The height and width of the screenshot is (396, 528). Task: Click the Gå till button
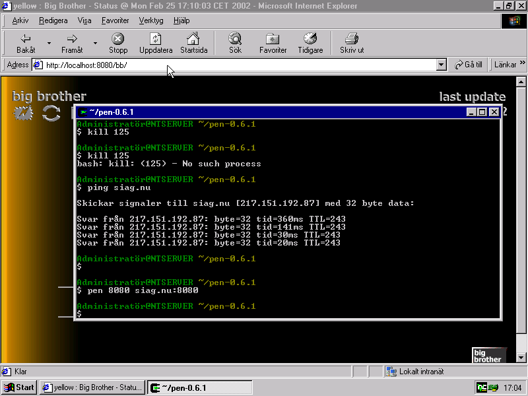pos(469,65)
